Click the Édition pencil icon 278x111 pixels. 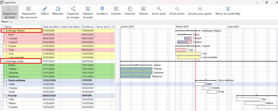pyautogui.click(x=45, y=9)
